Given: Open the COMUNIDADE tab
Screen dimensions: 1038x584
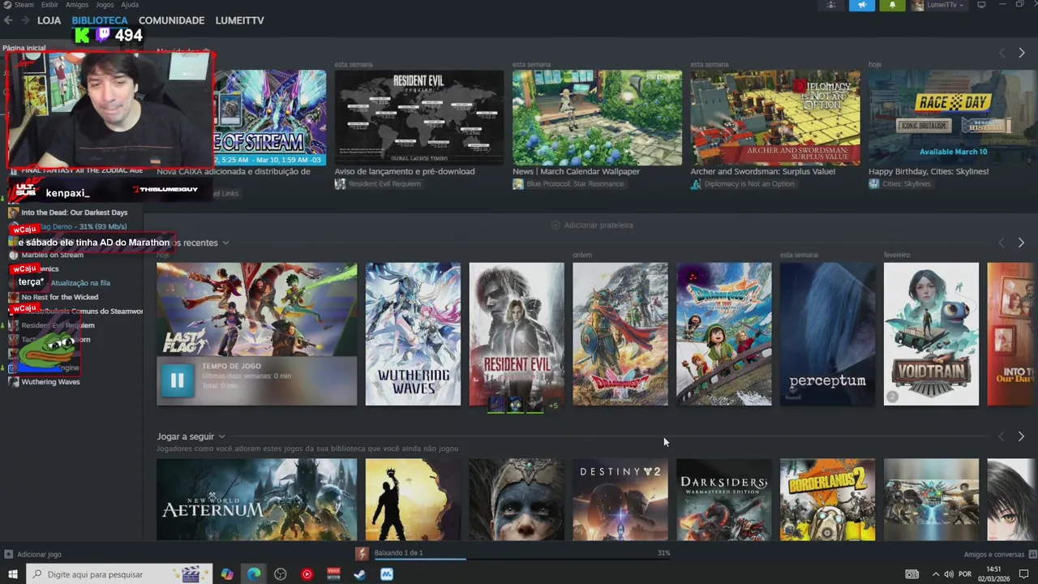Looking at the screenshot, I should tap(171, 20).
